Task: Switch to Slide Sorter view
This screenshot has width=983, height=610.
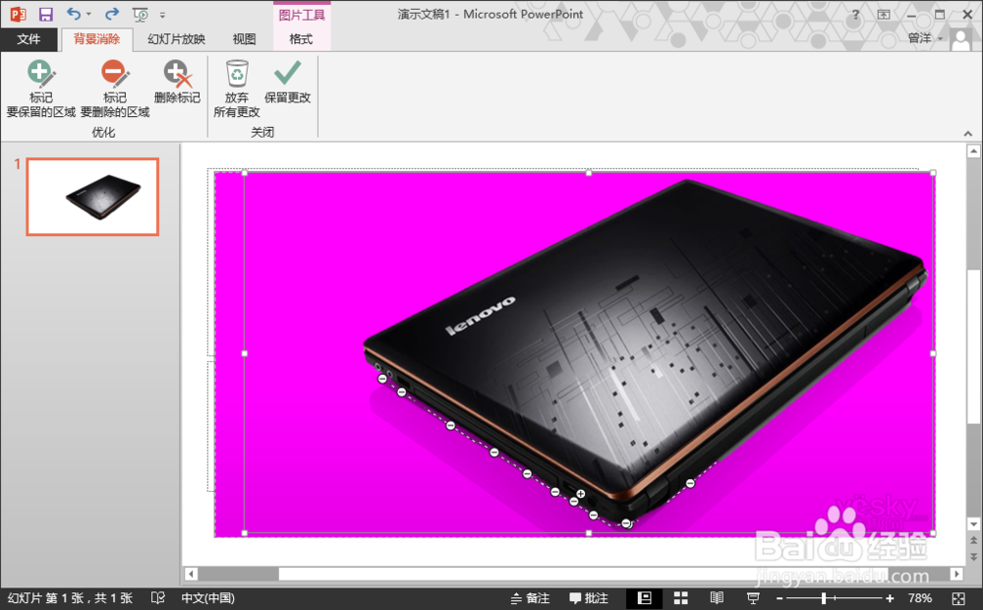Action: pyautogui.click(x=681, y=598)
